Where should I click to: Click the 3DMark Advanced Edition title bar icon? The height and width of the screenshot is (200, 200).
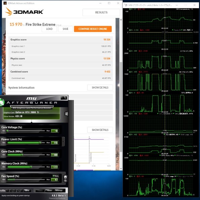pyautogui.click(x=5, y=3)
